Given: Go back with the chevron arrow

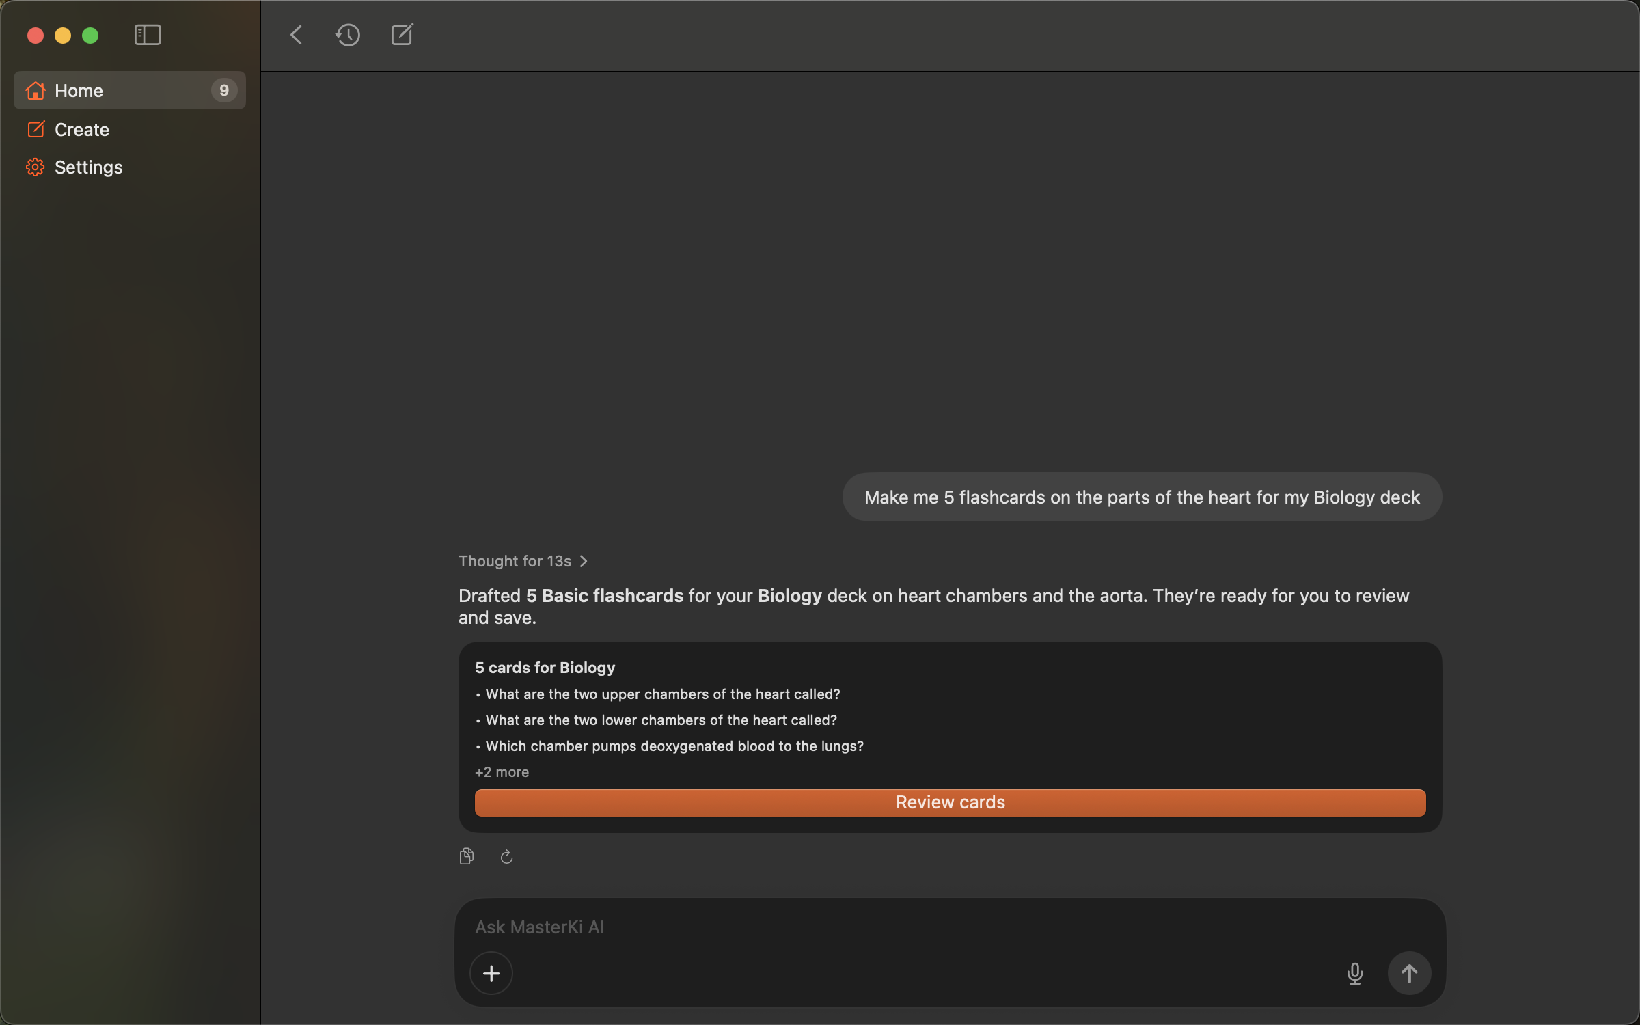Looking at the screenshot, I should pyautogui.click(x=297, y=35).
